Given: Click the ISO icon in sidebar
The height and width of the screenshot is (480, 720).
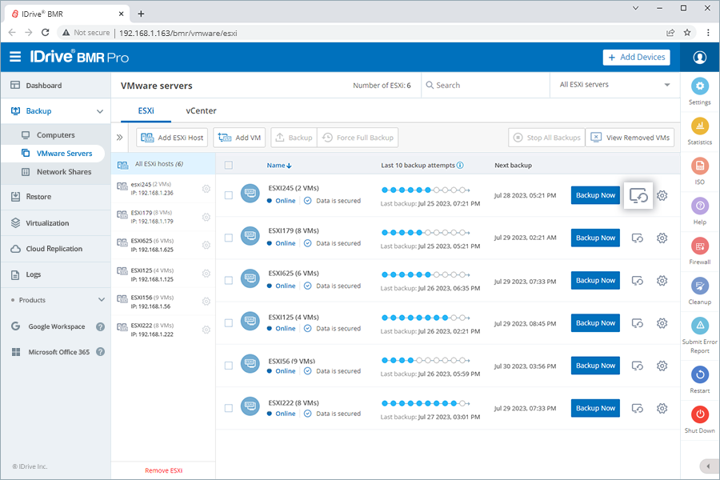Looking at the screenshot, I should pos(699,166).
